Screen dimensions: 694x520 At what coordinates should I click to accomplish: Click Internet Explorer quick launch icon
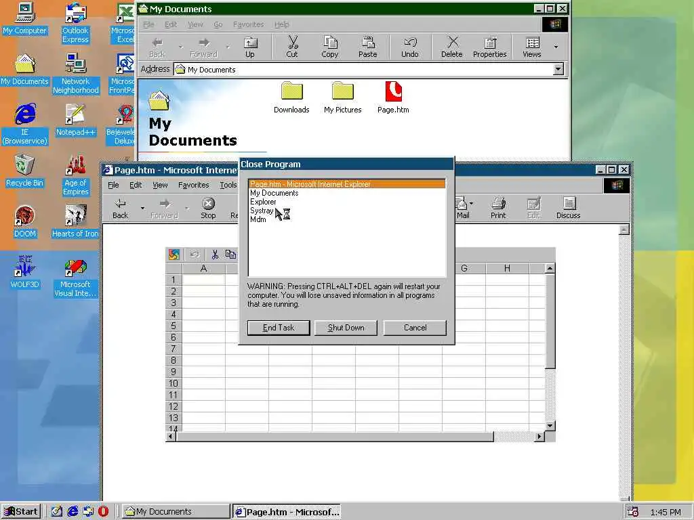click(x=73, y=512)
